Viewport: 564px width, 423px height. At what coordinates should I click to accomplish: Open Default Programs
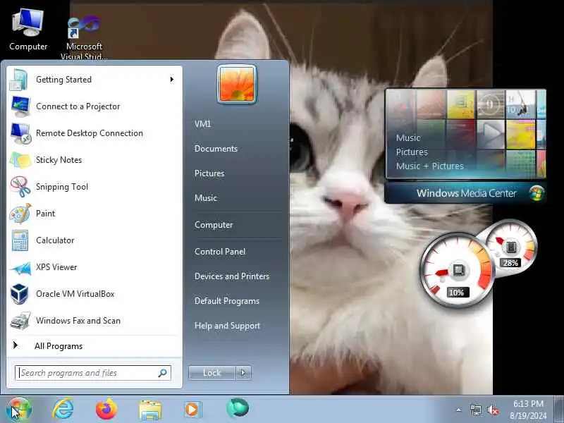226,301
